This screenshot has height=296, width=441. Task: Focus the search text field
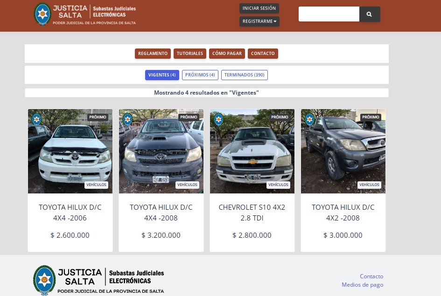tap(329, 14)
